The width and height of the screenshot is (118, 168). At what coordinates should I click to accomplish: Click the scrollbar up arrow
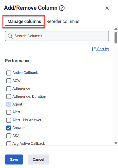(x=116, y=29)
